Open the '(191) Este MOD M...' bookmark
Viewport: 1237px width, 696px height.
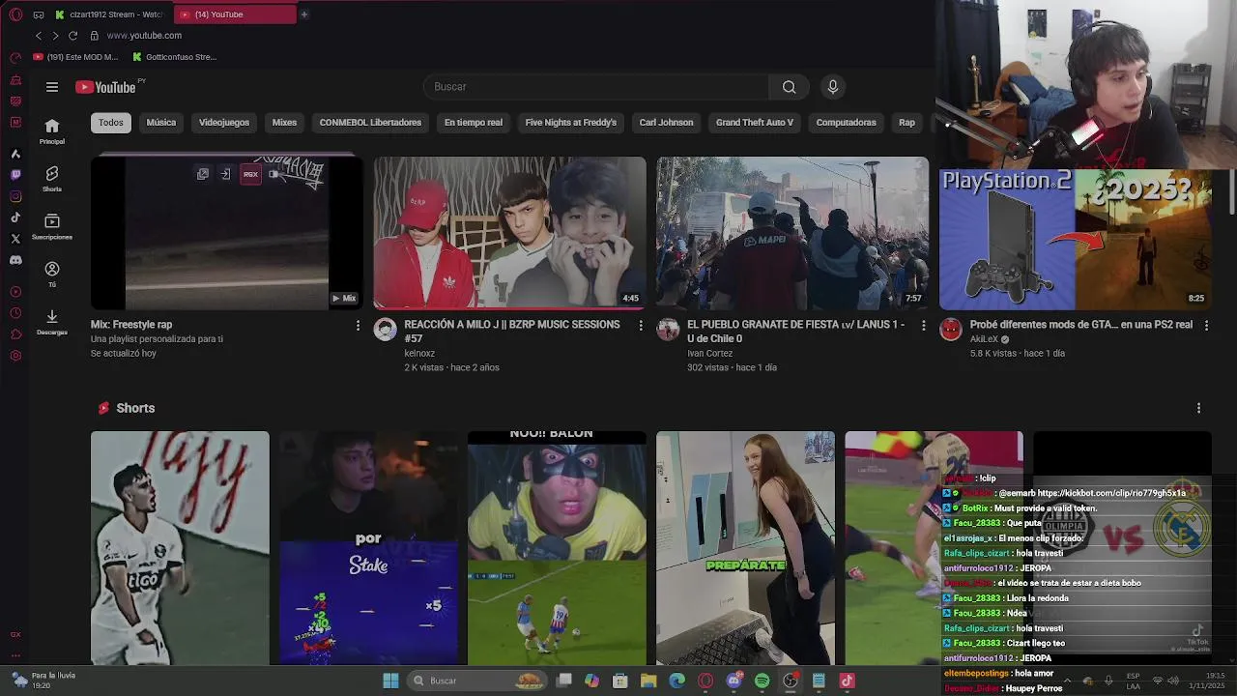(75, 57)
